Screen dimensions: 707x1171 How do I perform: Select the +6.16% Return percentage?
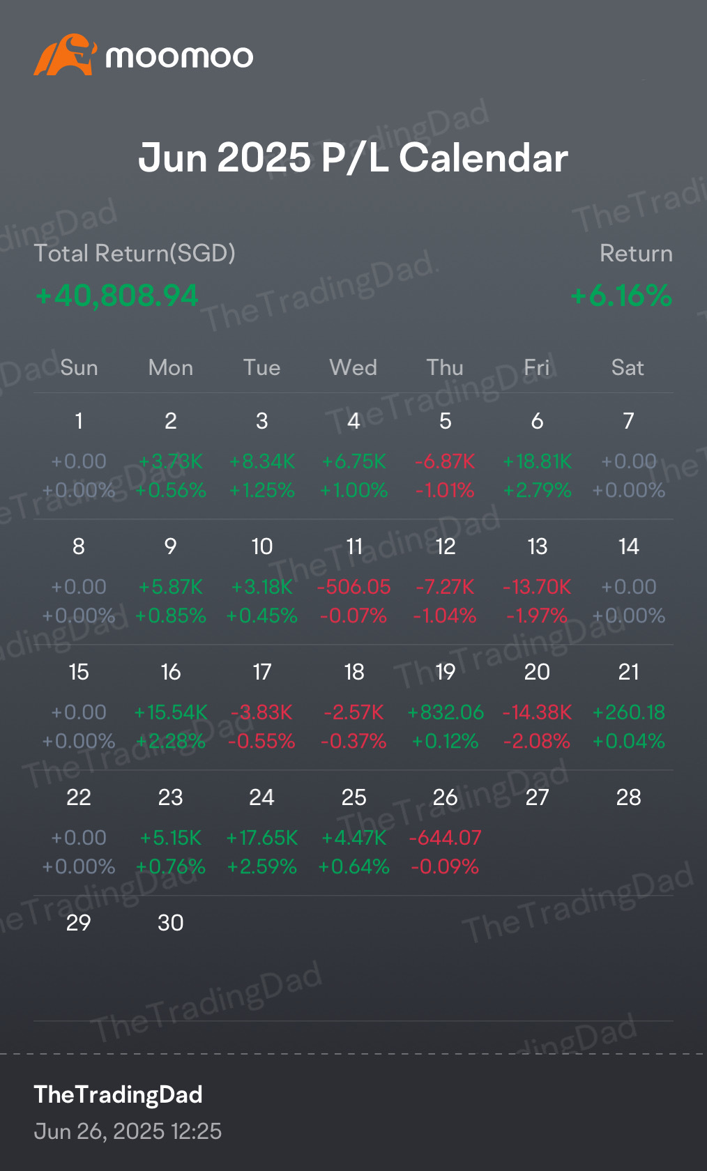click(621, 296)
